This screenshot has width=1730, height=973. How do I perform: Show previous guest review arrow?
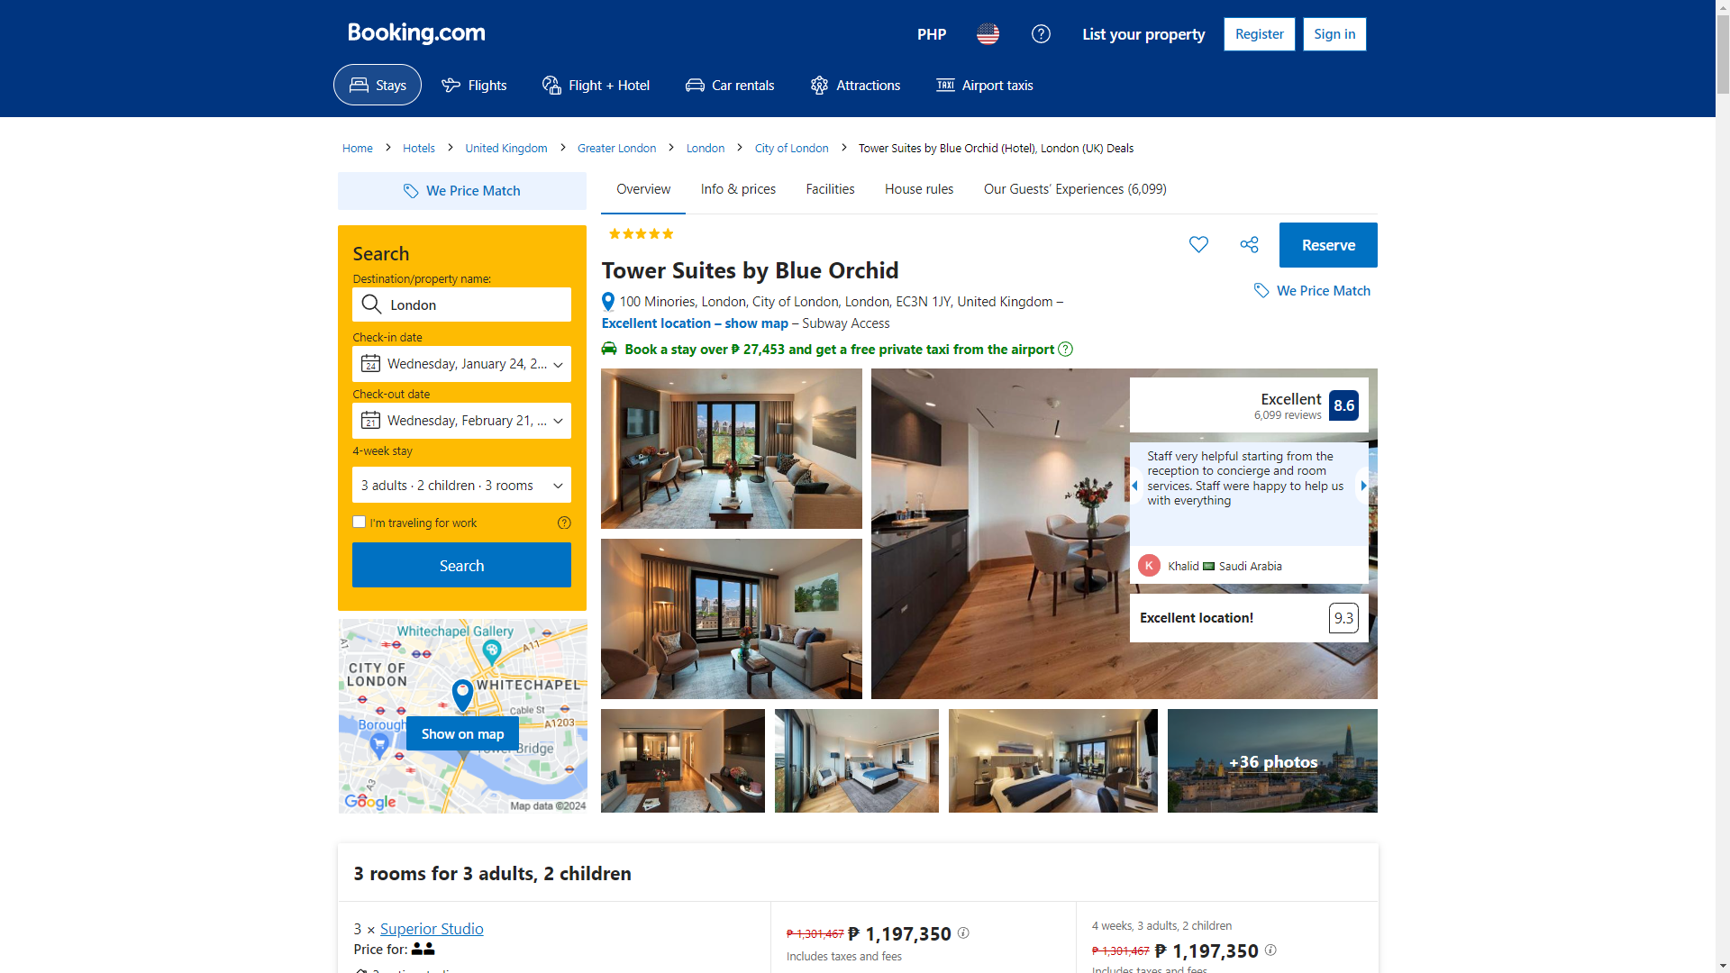tap(1135, 486)
